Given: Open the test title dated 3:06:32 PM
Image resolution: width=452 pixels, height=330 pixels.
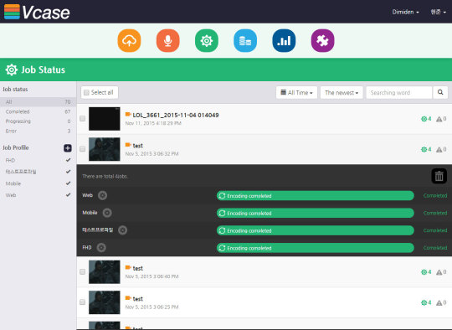Looking at the screenshot, I should (138, 146).
